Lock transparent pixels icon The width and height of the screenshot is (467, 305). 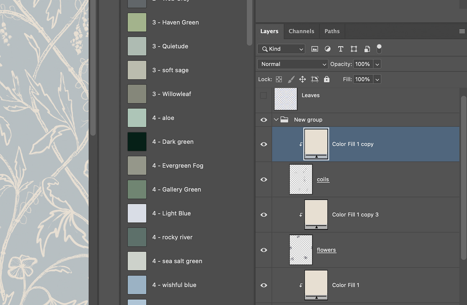pyautogui.click(x=279, y=79)
